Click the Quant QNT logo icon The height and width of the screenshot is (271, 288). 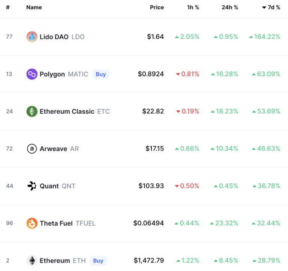click(x=32, y=186)
